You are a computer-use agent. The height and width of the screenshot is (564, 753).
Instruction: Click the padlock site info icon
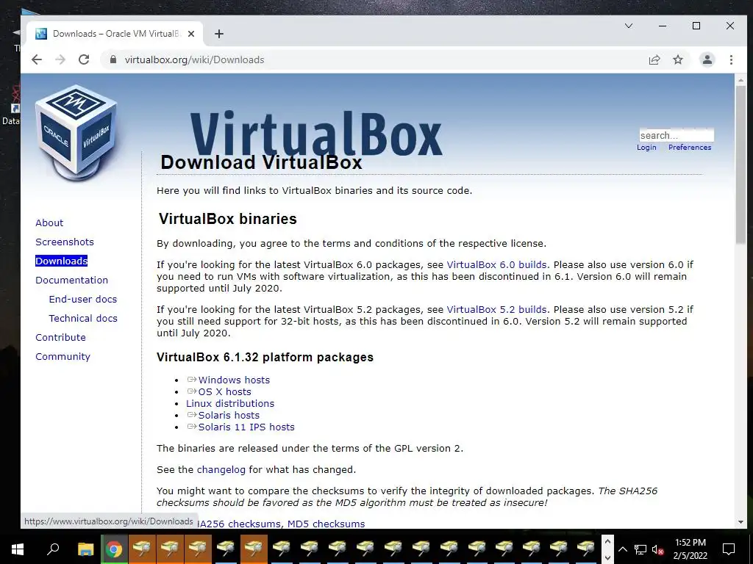point(113,59)
